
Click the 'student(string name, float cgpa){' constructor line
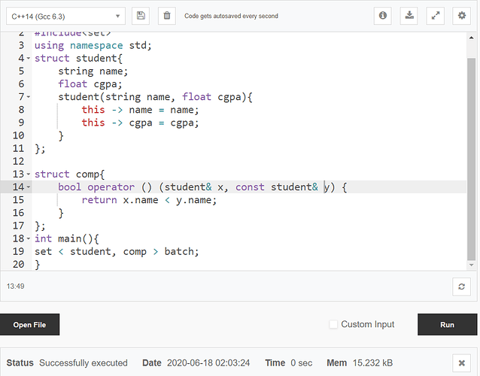(155, 97)
